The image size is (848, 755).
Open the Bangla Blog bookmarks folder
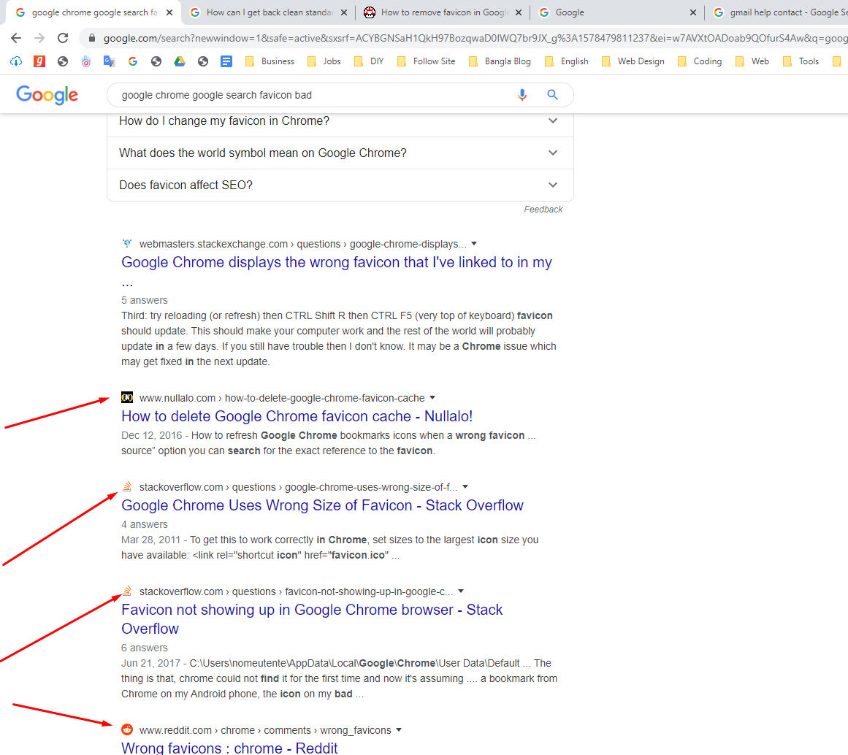coord(500,61)
